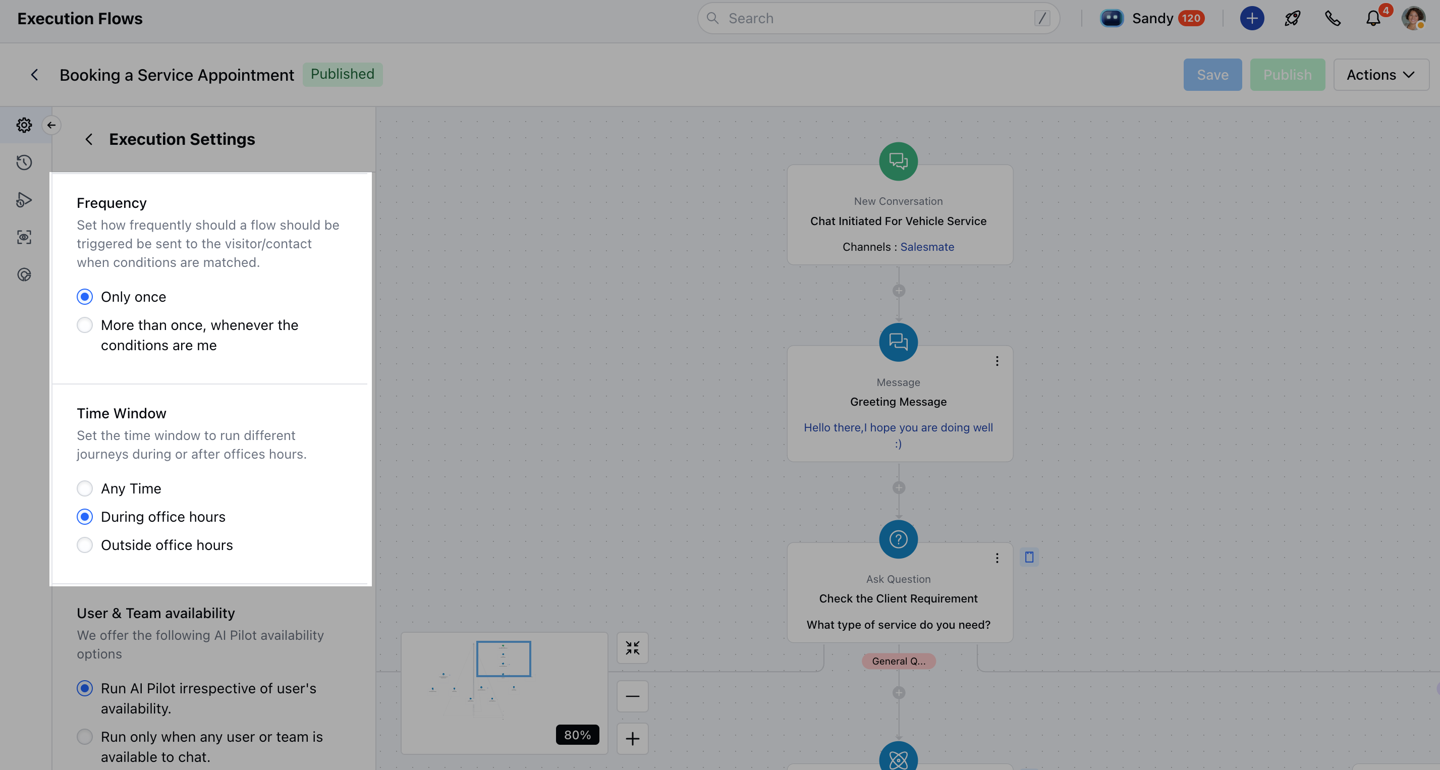Add step below New Conversation node
The height and width of the screenshot is (770, 1440).
pyautogui.click(x=899, y=291)
